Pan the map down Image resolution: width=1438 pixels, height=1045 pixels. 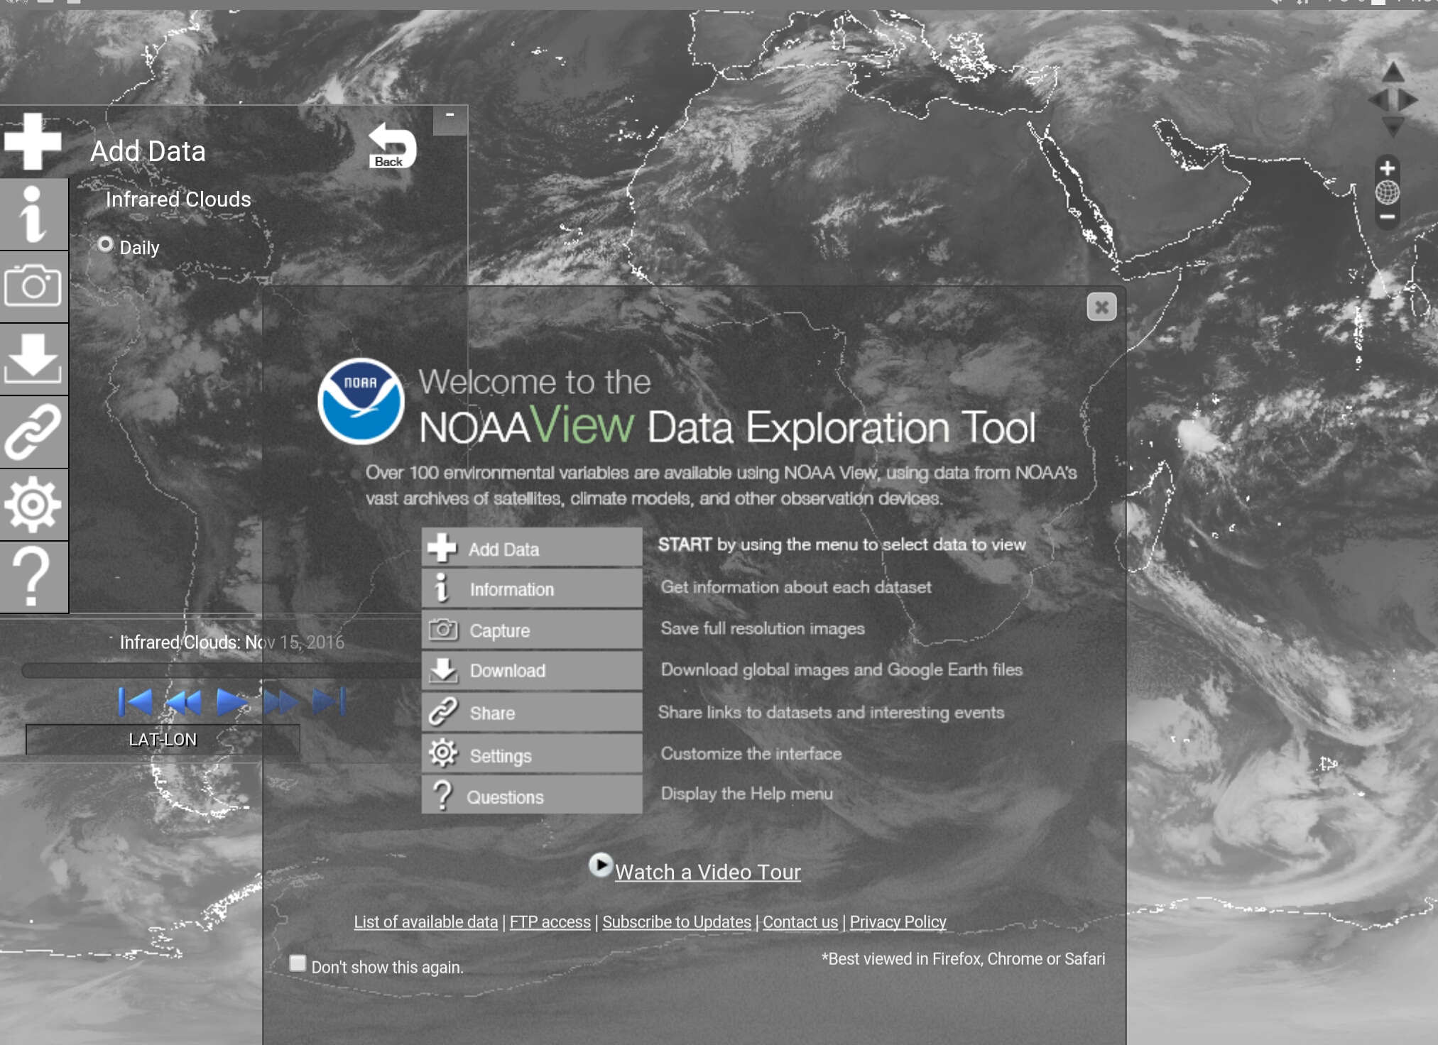(x=1393, y=127)
